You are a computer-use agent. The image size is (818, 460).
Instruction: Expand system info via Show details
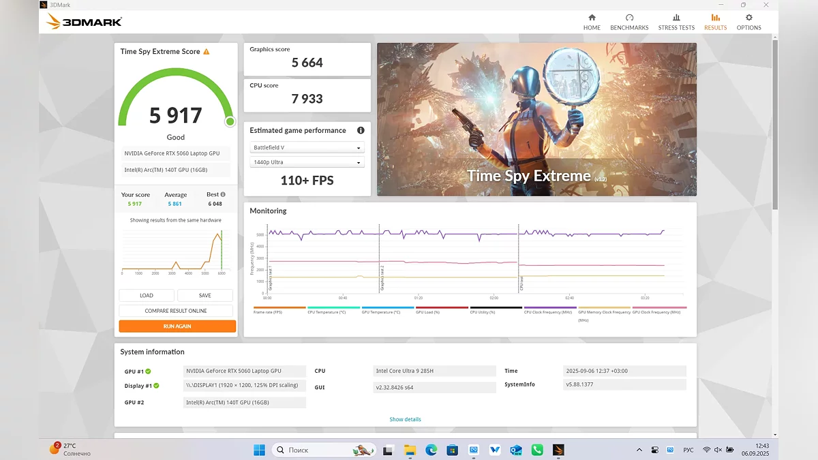tap(405, 419)
